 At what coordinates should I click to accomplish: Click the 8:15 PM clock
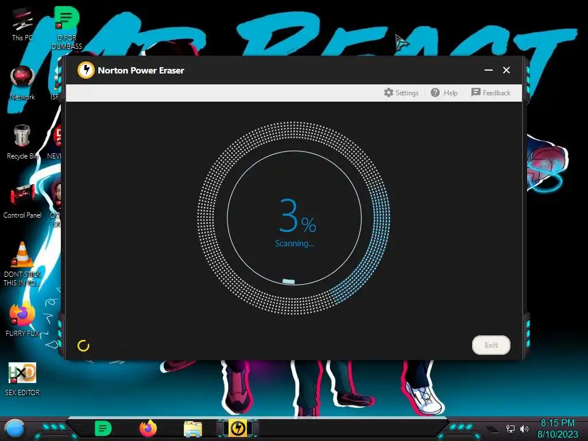click(x=558, y=423)
